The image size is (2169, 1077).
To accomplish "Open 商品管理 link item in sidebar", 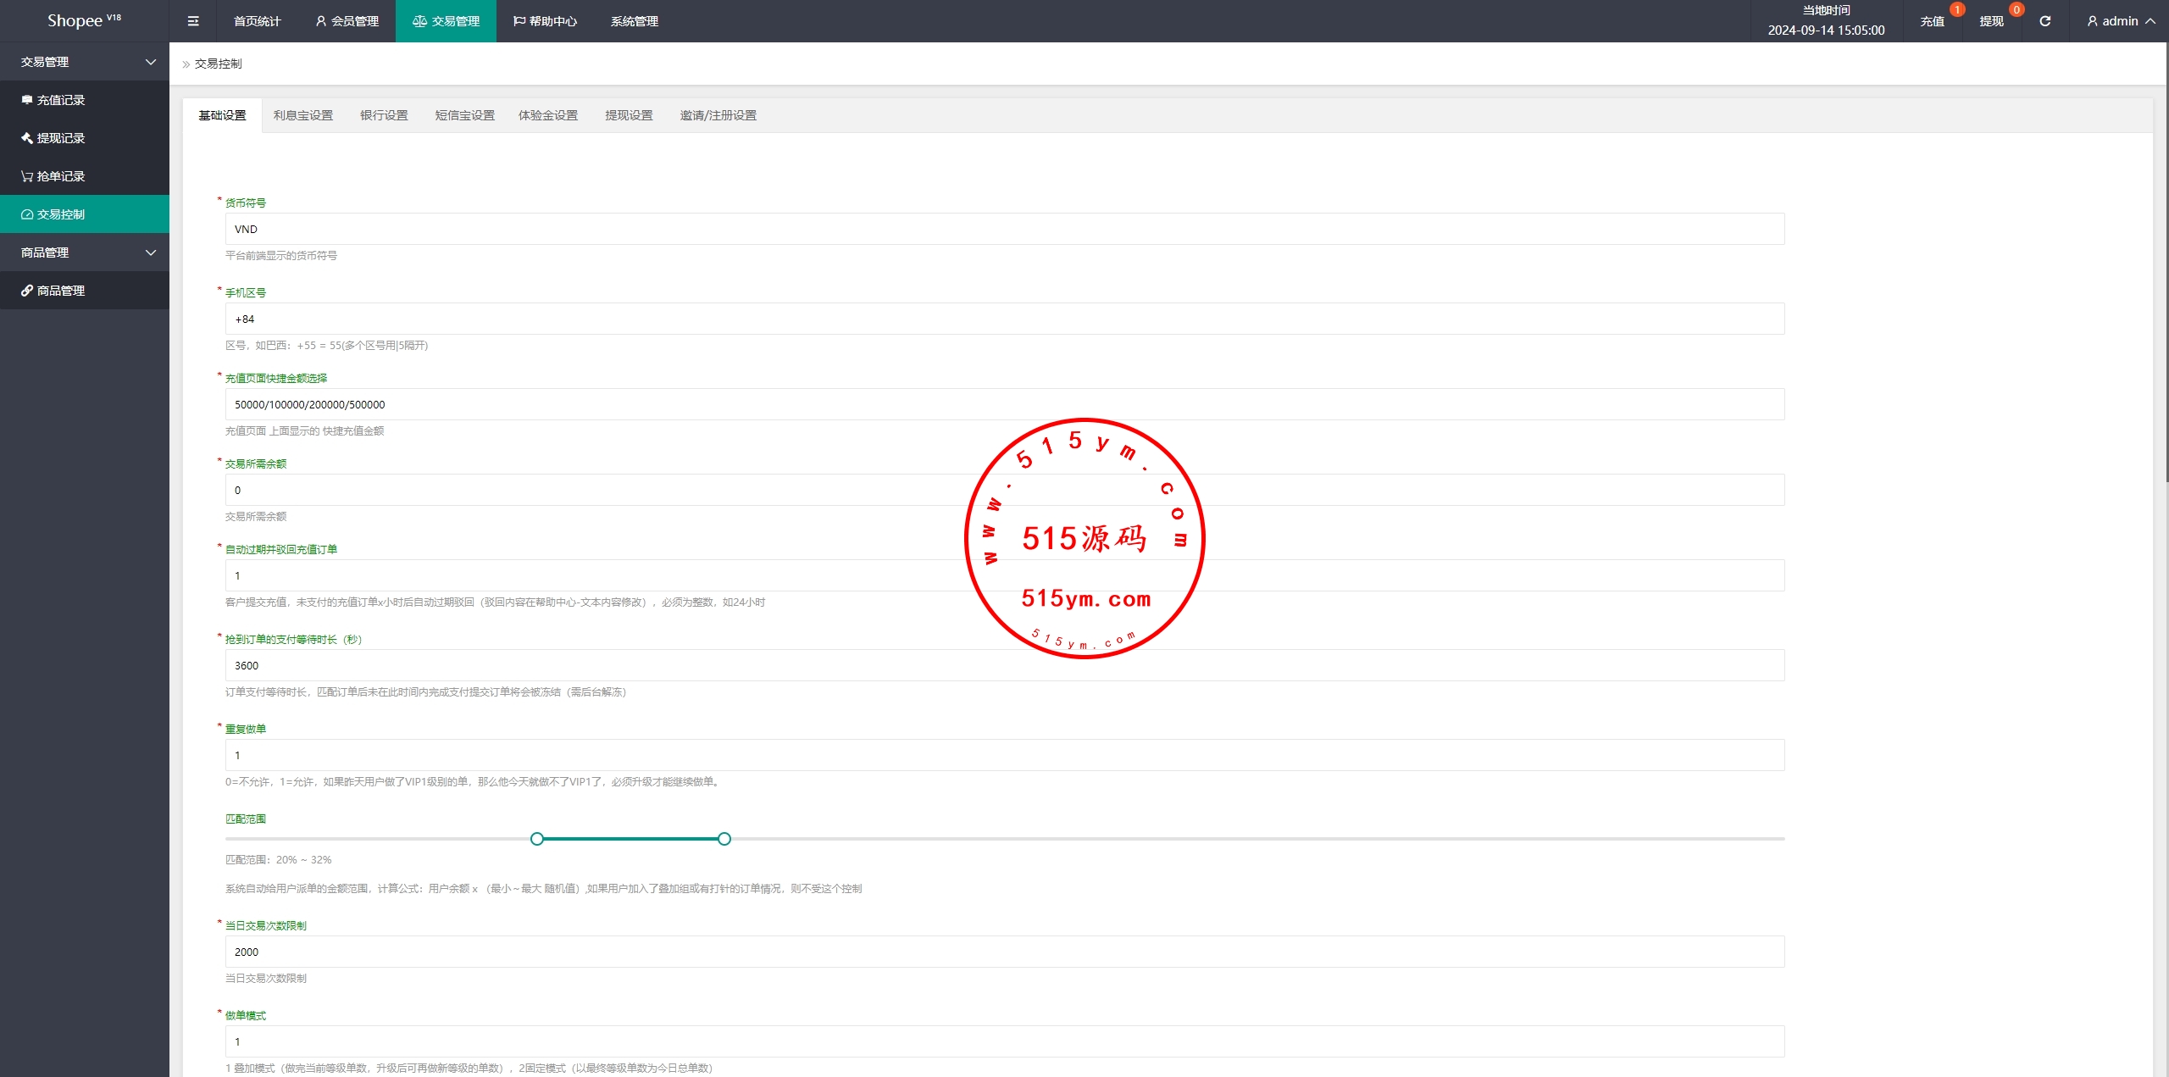I will click(61, 291).
